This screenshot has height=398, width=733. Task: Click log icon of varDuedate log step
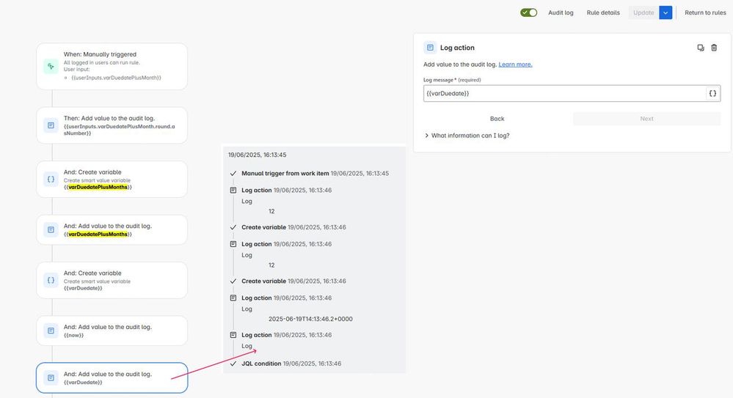(51, 378)
